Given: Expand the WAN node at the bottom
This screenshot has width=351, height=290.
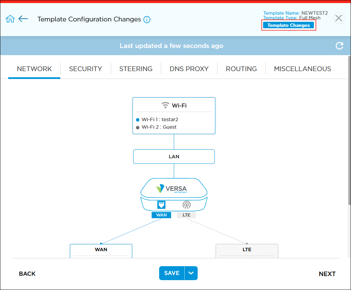Looking at the screenshot, I should [101, 249].
